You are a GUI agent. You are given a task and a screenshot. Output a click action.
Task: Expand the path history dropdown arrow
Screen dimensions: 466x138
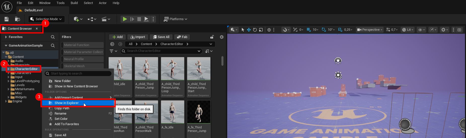coord(211,44)
